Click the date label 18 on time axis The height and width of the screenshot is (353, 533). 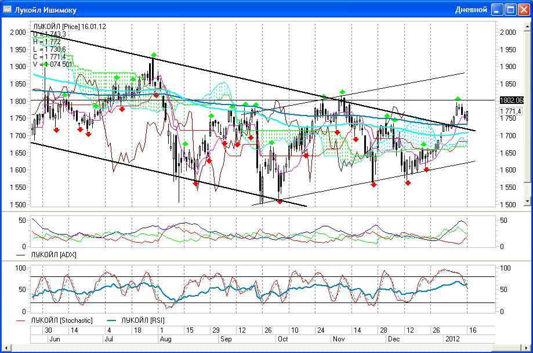coord(137,330)
